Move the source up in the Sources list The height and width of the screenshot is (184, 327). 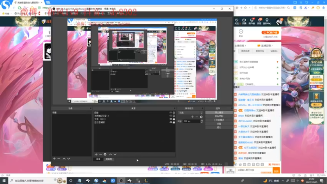[110, 155]
